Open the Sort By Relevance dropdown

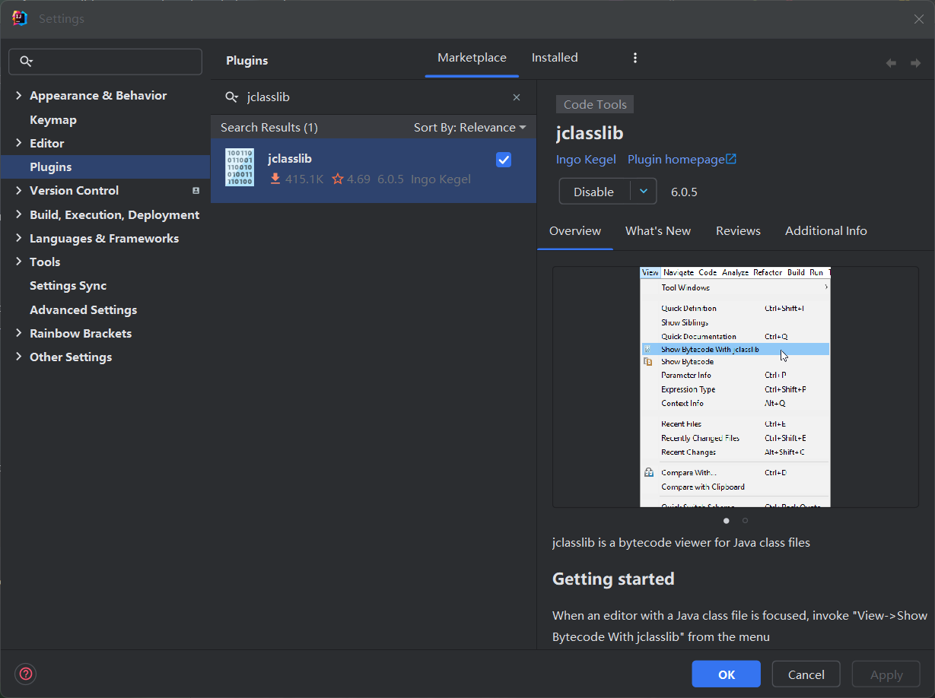pyautogui.click(x=469, y=128)
